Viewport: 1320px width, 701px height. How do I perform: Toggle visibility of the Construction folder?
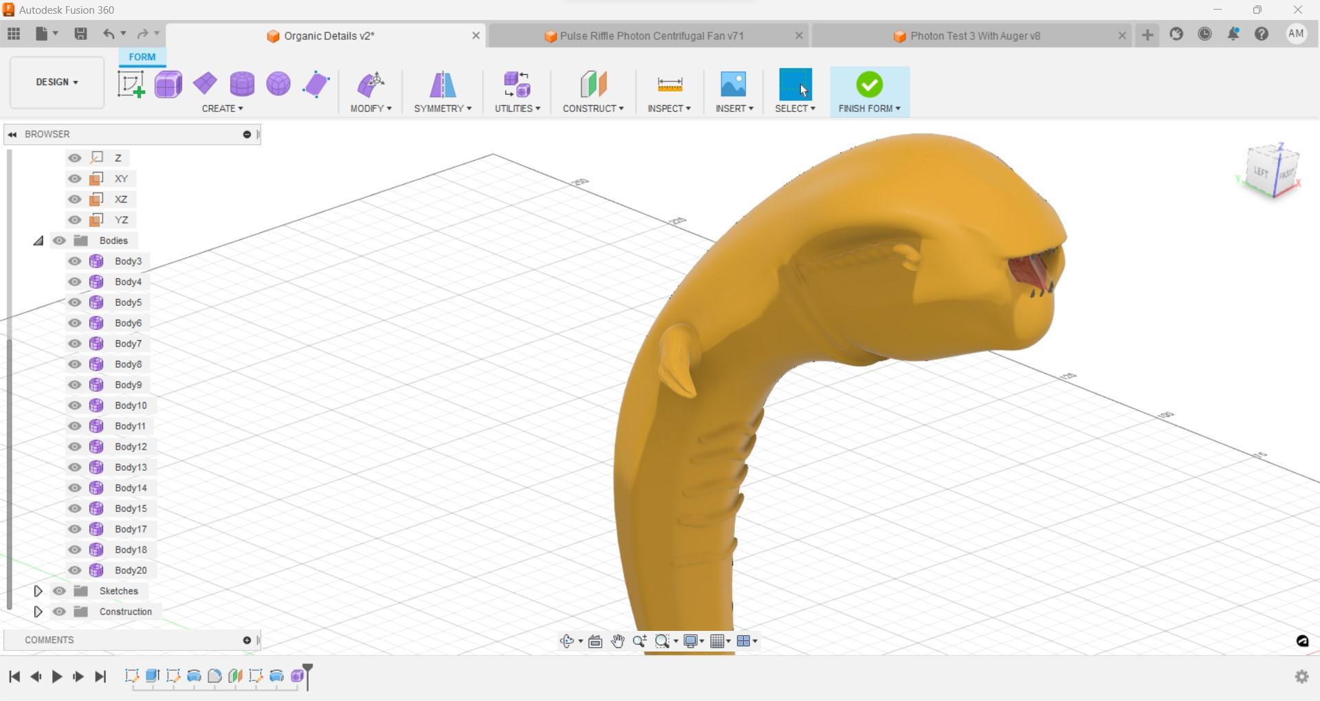point(59,612)
